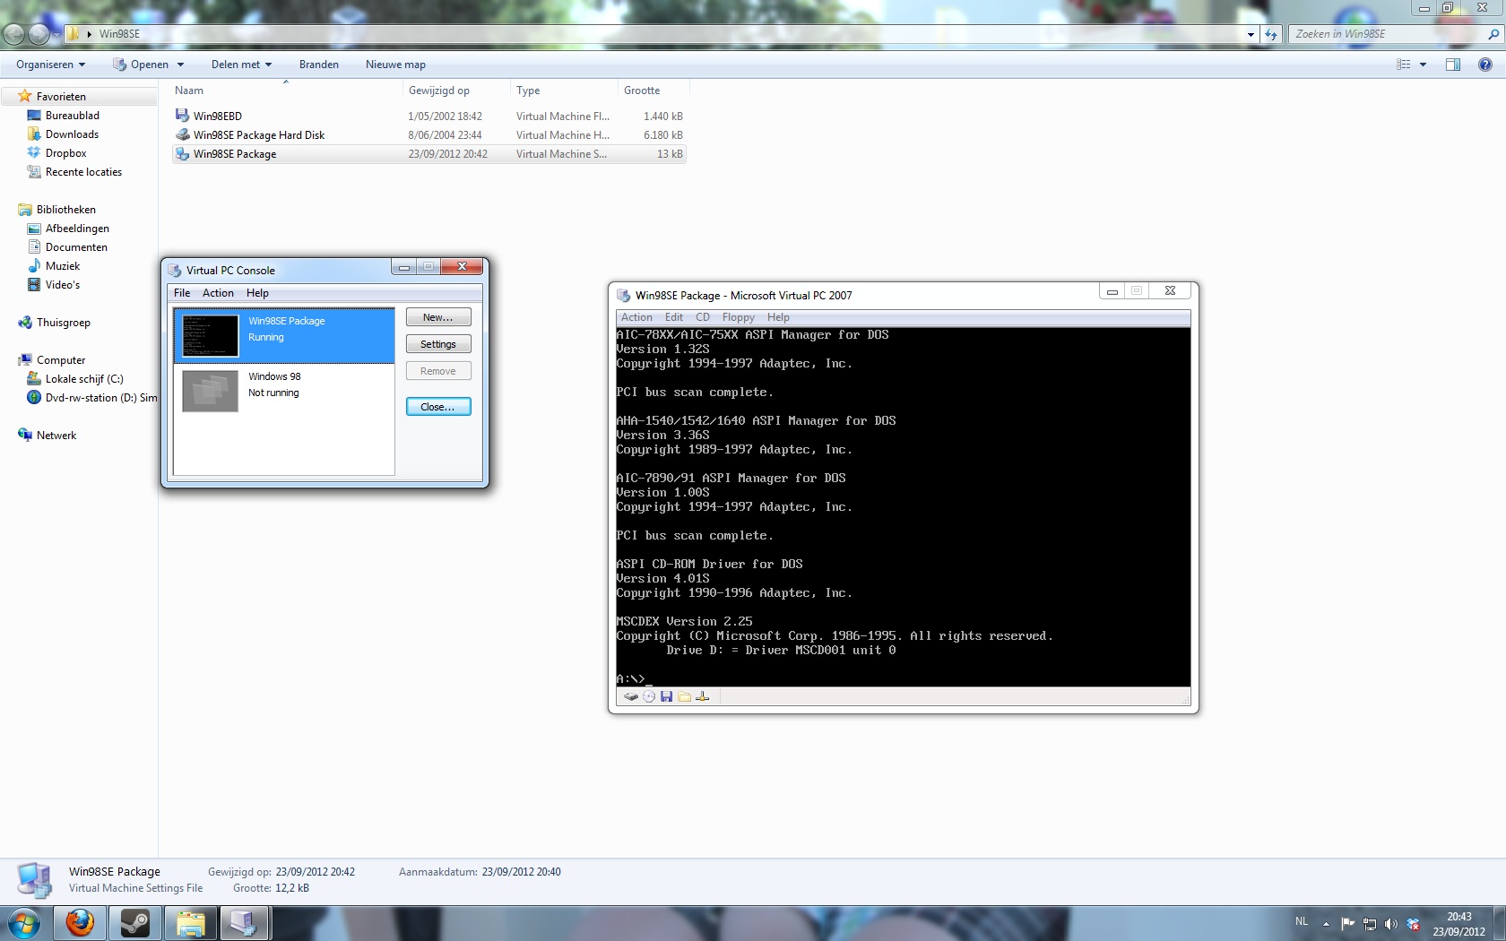Screen dimensions: 1506x941
Task: Click the Settings button in the console
Action: 438,344
